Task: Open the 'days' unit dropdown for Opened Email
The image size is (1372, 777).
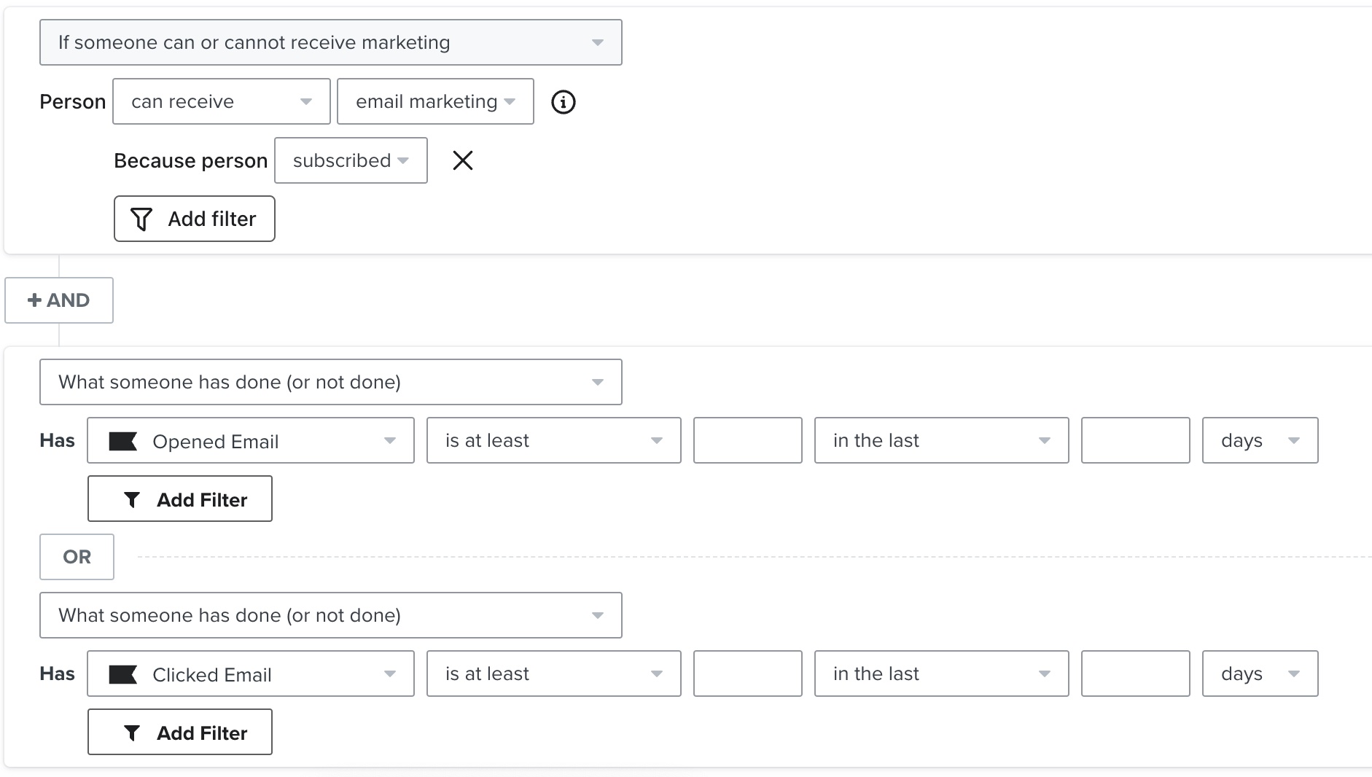Action: click(x=1260, y=440)
